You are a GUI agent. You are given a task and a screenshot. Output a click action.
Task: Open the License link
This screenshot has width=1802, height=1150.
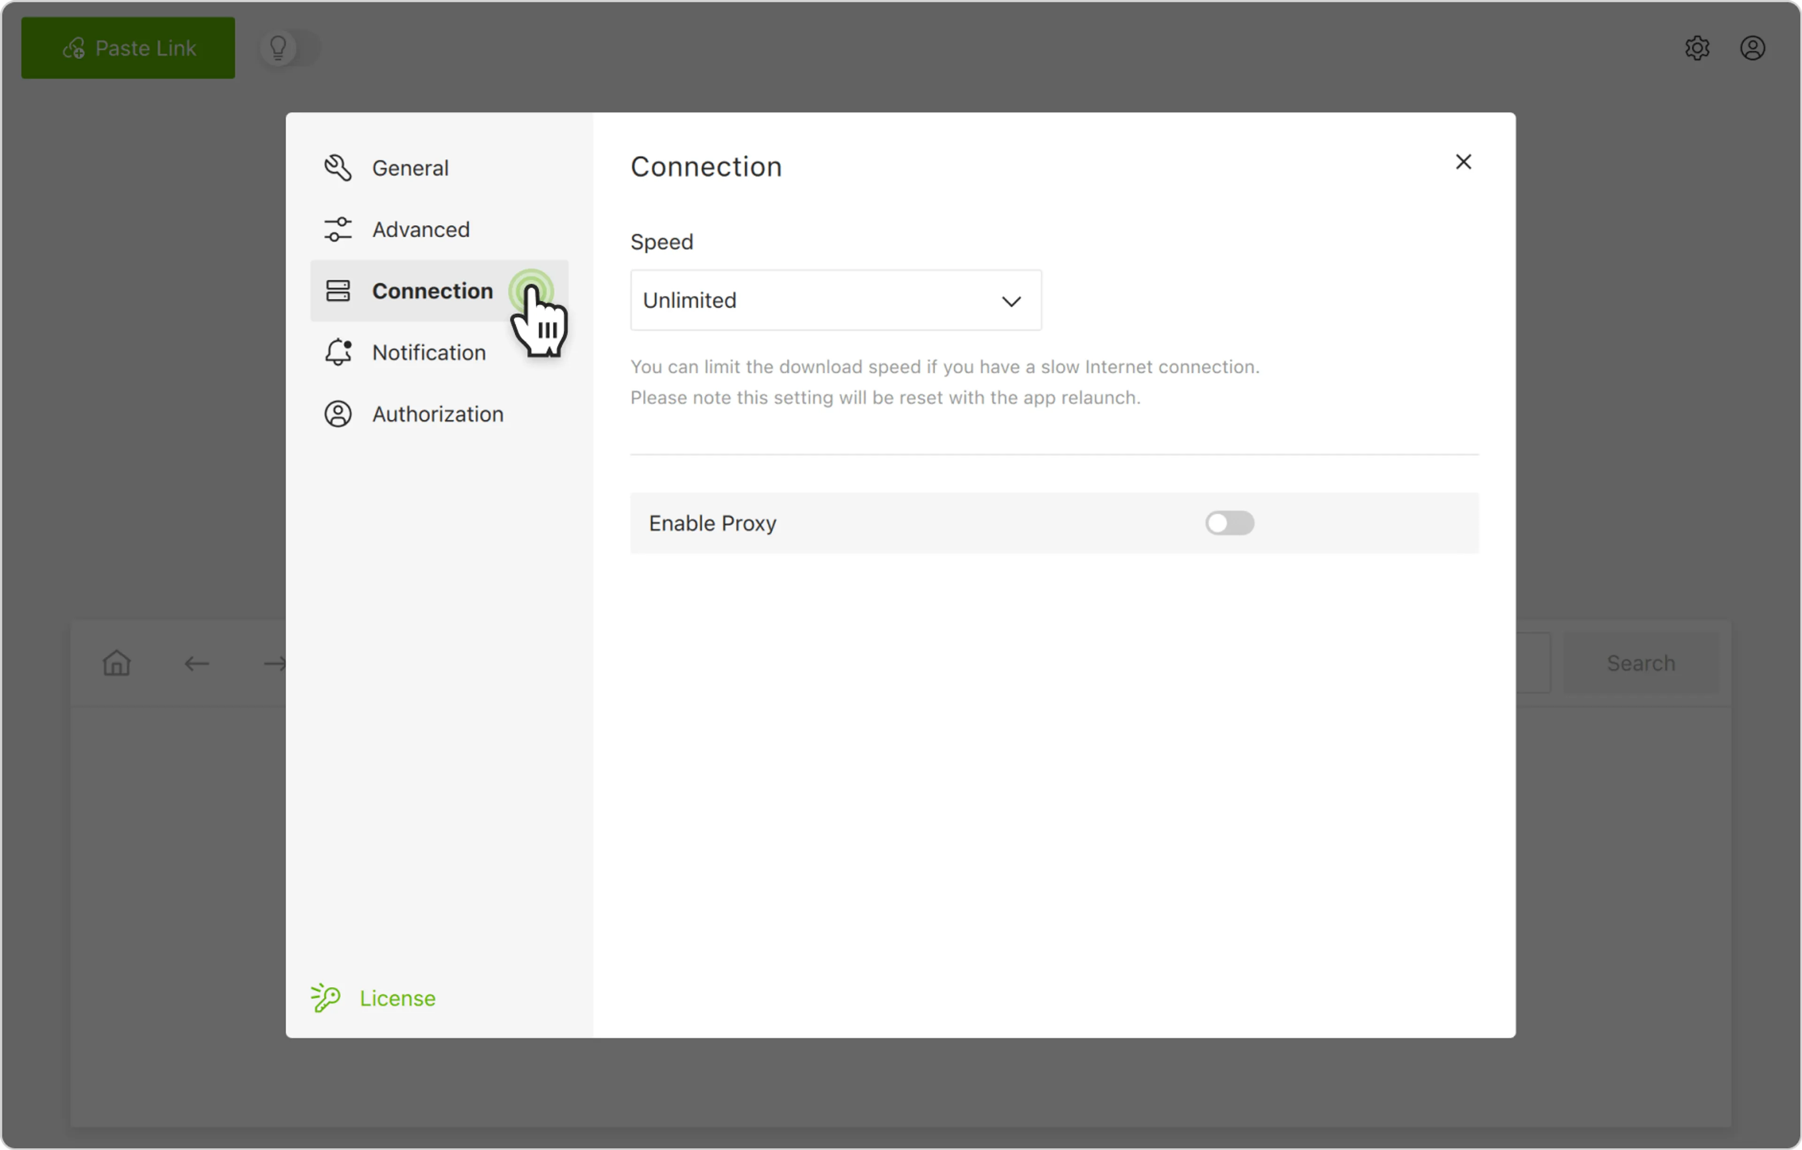pos(397,998)
